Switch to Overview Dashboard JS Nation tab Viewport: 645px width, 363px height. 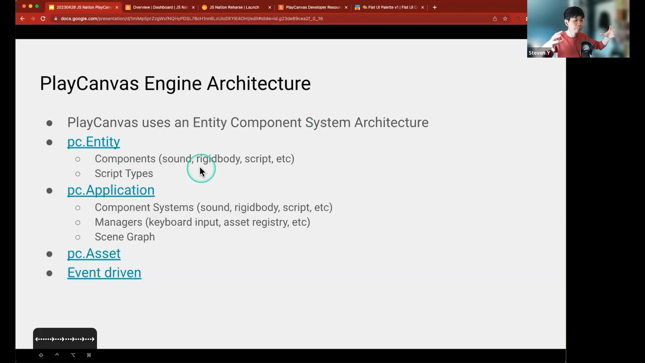coord(158,7)
